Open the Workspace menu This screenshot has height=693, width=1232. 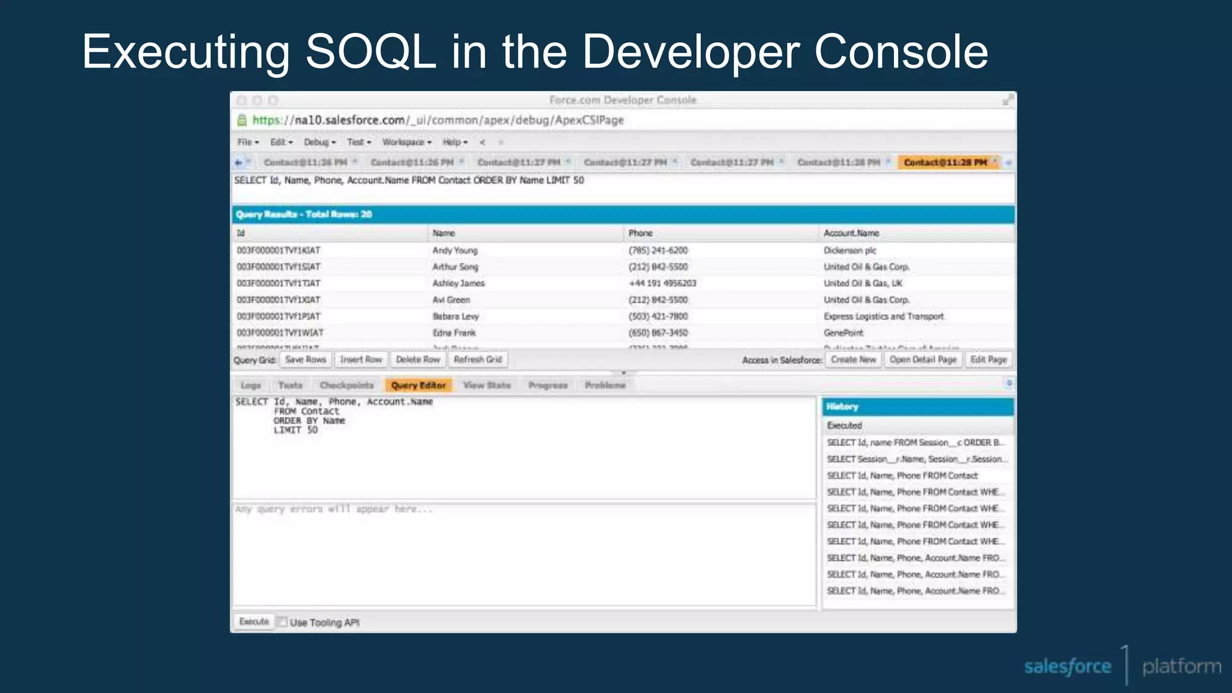(x=407, y=143)
